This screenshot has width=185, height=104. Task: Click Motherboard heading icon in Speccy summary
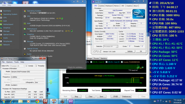pos(25,29)
